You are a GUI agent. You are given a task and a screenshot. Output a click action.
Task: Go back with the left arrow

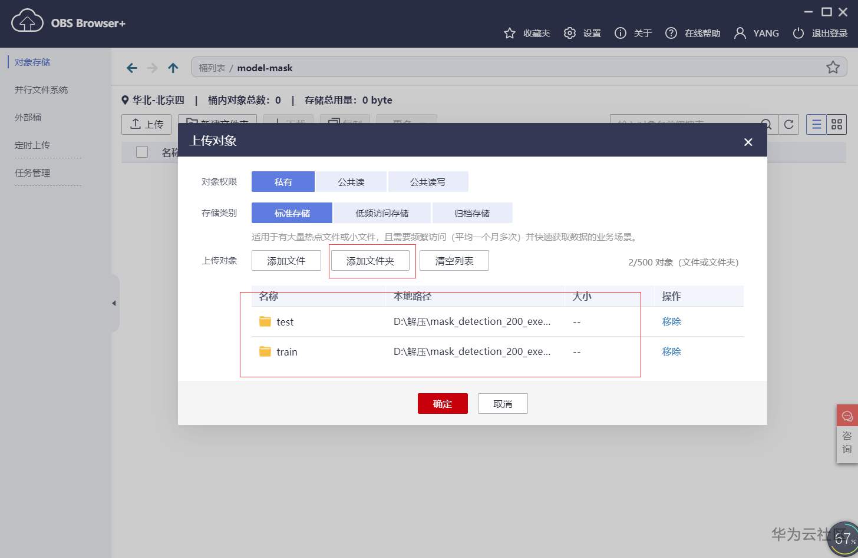[x=132, y=68]
